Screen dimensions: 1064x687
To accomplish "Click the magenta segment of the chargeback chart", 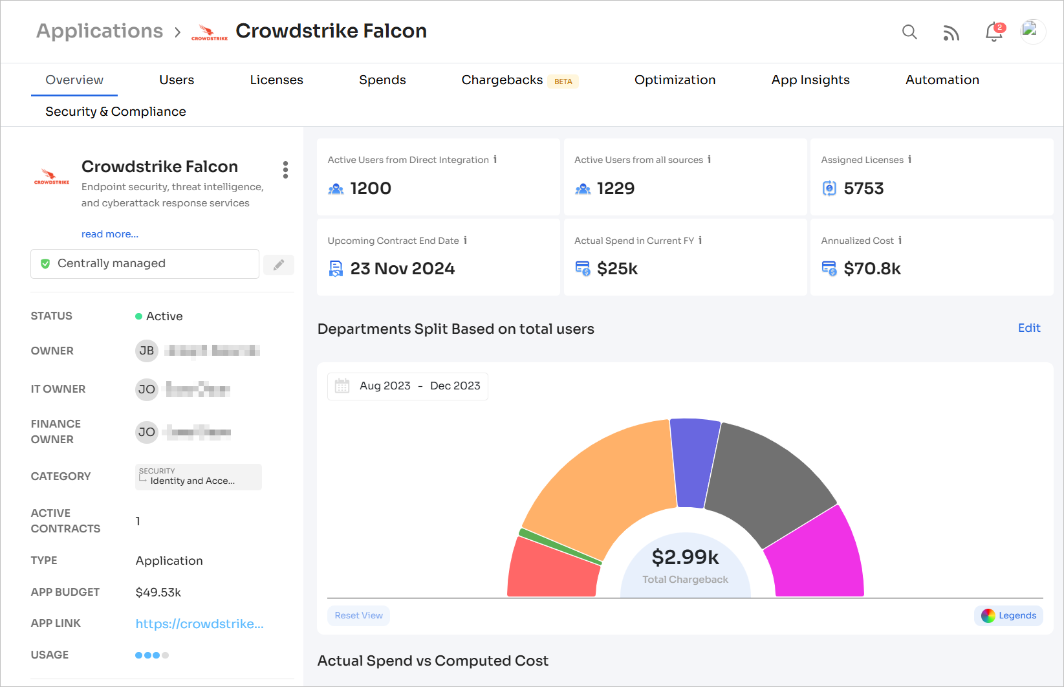I will (818, 556).
